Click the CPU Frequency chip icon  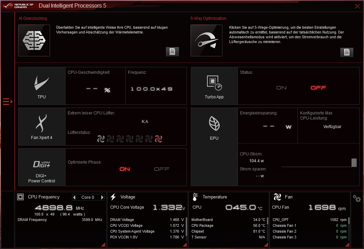(x=21, y=197)
